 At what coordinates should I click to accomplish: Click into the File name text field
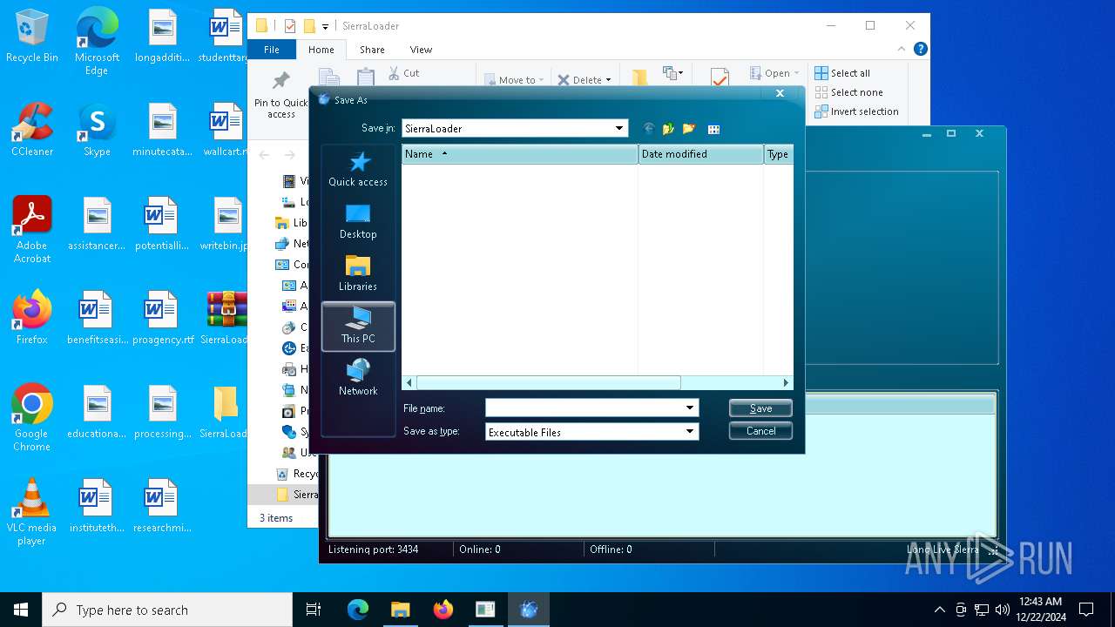[x=584, y=408]
